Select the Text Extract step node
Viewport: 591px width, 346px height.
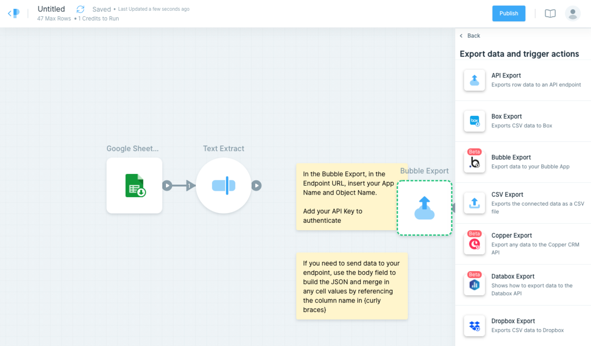224,185
